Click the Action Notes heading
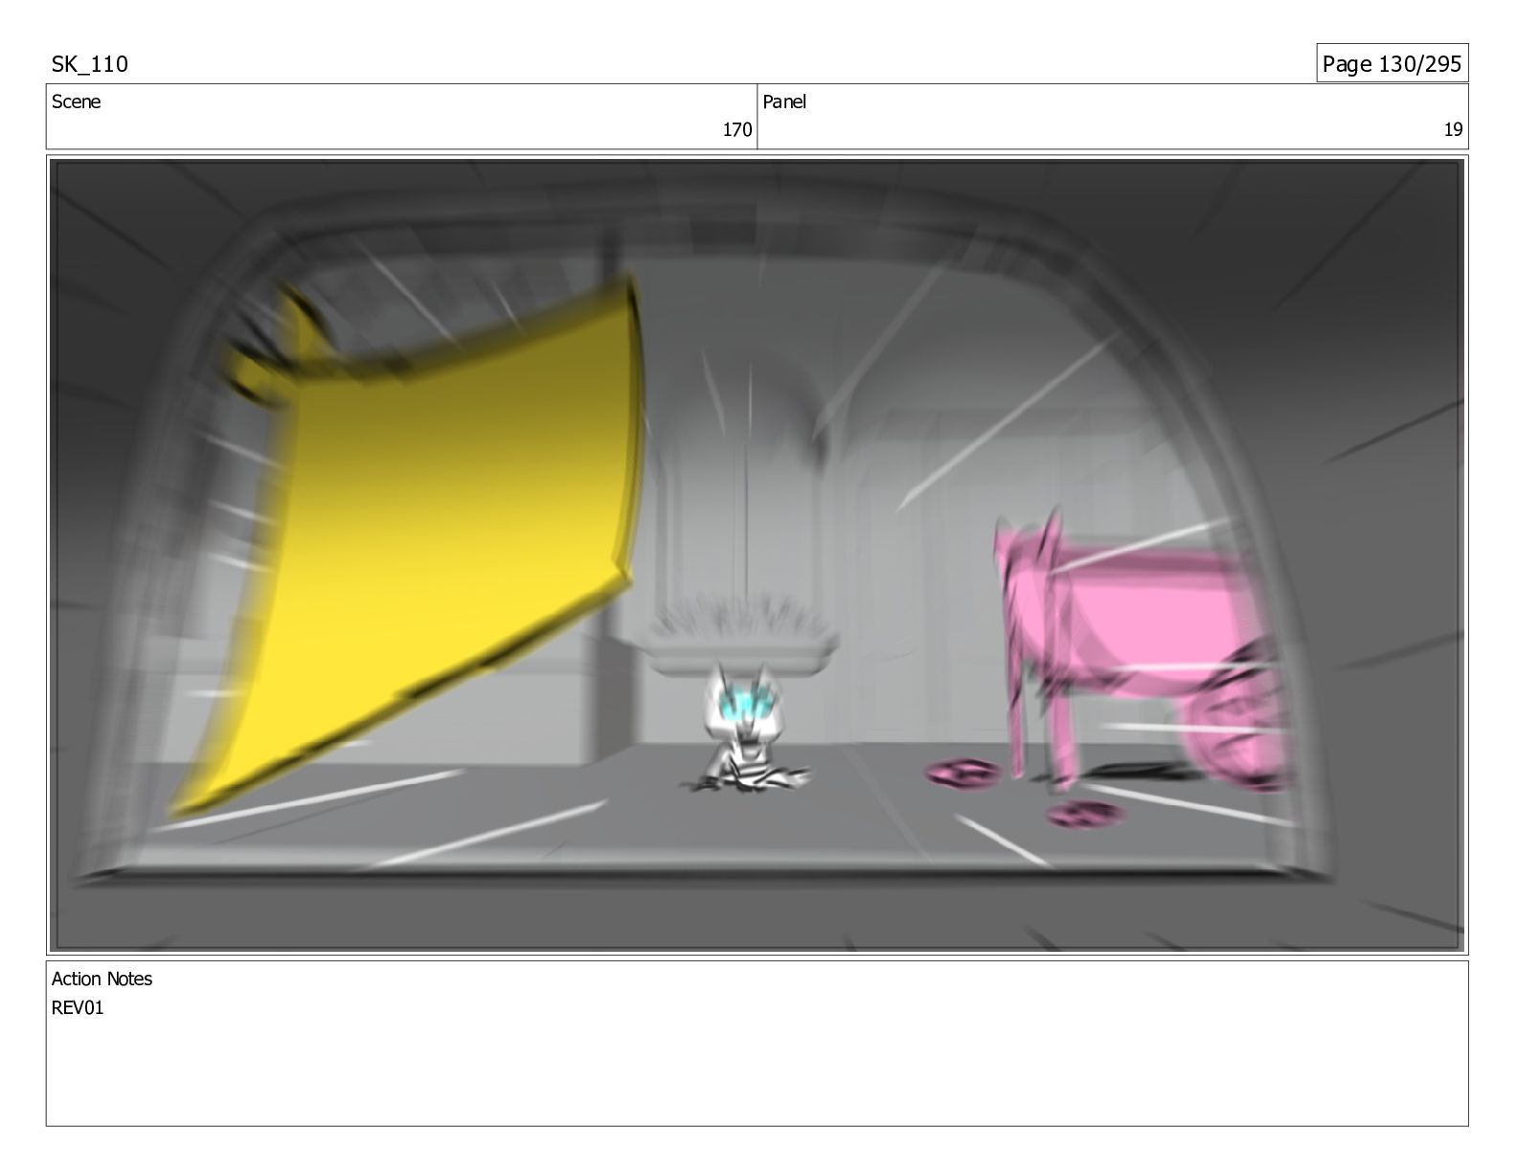Image resolution: width=1517 pixels, height=1172 pixels. 102,979
